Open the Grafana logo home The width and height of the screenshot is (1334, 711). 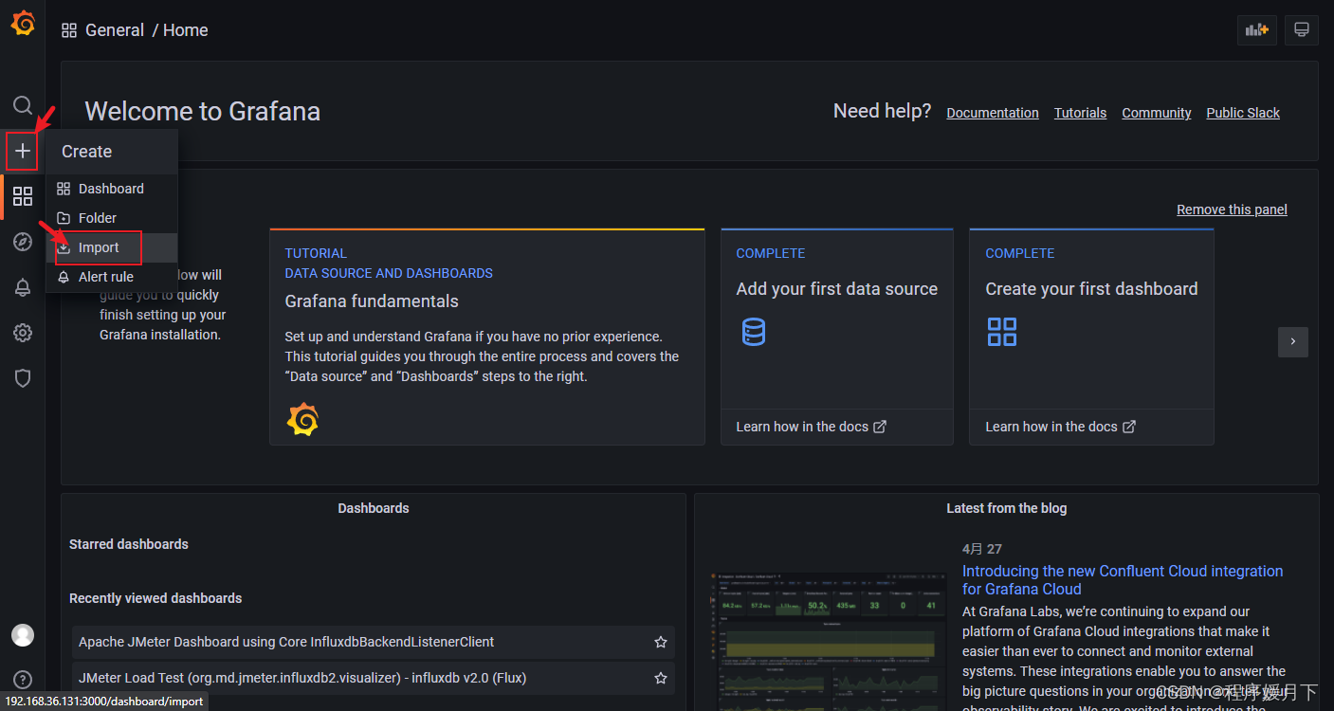(x=23, y=24)
